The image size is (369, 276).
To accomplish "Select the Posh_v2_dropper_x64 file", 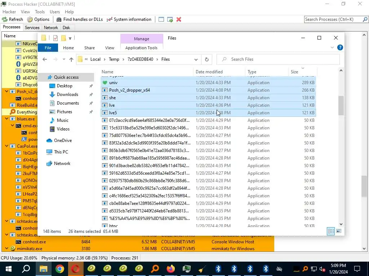I will click(208, 90).
